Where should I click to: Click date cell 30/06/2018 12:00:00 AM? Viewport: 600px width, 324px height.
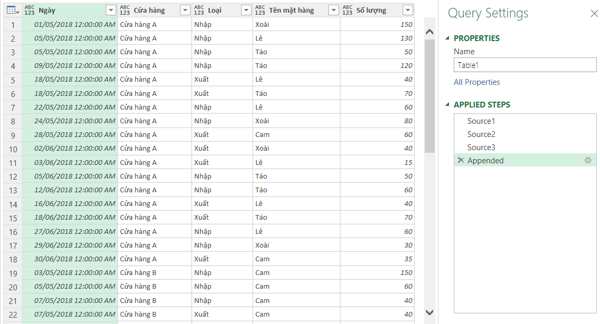coord(70,259)
